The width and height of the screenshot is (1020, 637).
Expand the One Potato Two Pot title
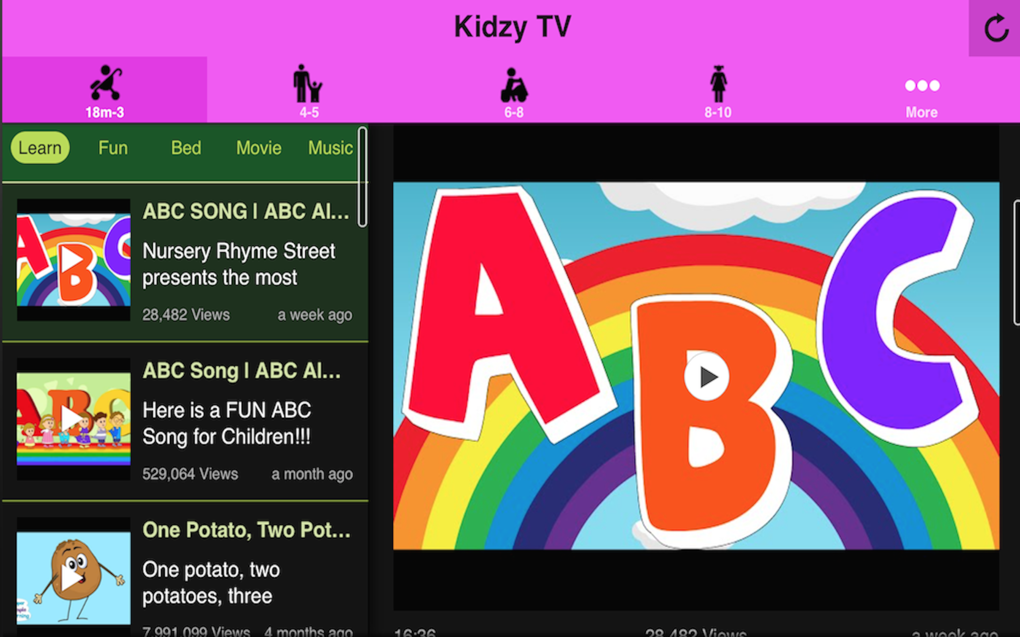[246, 530]
